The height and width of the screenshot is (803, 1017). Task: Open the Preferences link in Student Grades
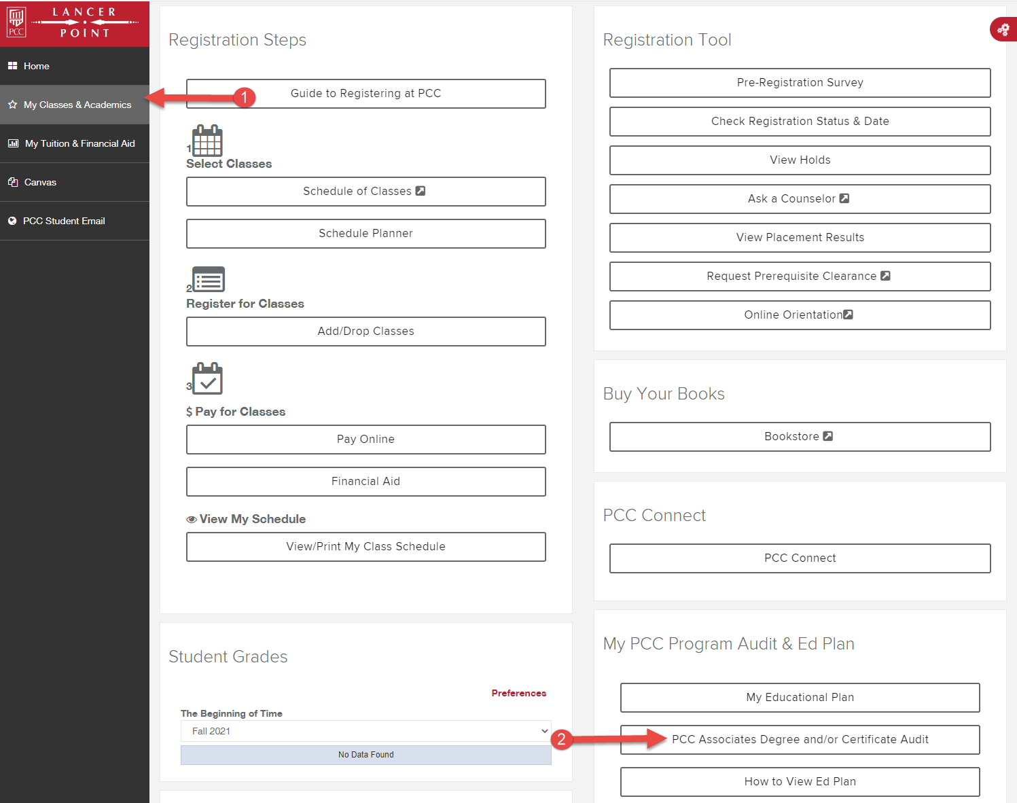pos(518,693)
